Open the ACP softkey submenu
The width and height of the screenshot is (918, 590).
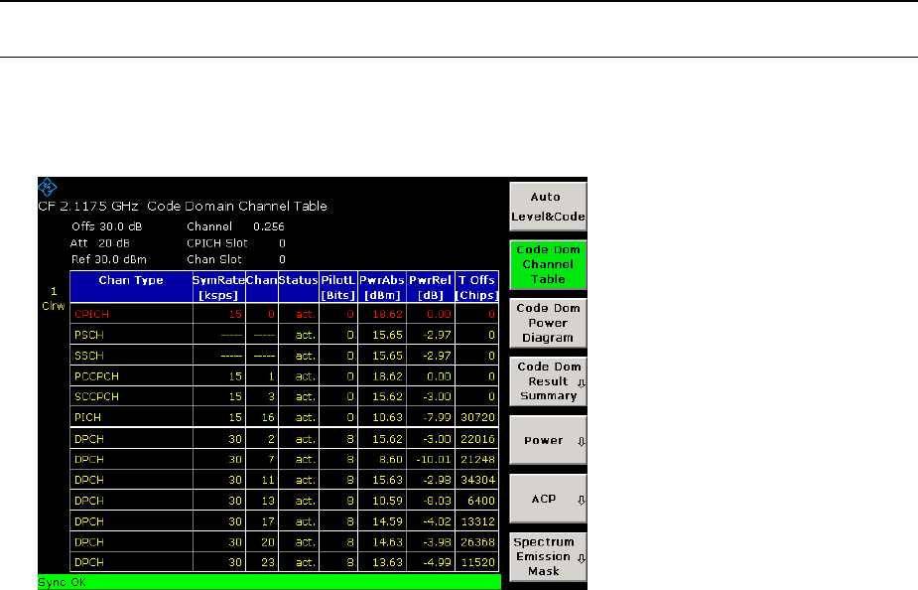pyautogui.click(x=548, y=499)
